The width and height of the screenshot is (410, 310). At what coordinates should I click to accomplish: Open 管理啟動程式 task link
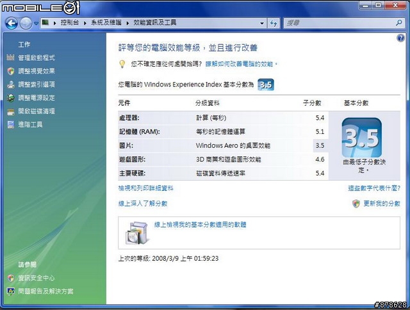[37, 58]
